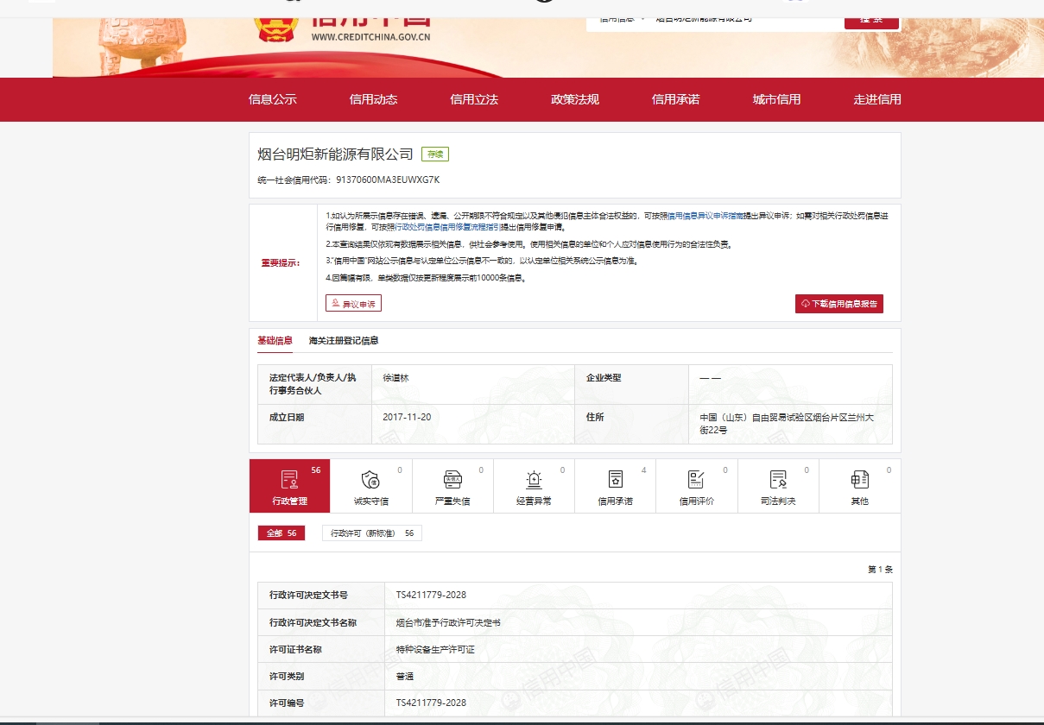The height and width of the screenshot is (725, 1044).
Task: Open 城市信用 navigation item
Action: pos(776,99)
